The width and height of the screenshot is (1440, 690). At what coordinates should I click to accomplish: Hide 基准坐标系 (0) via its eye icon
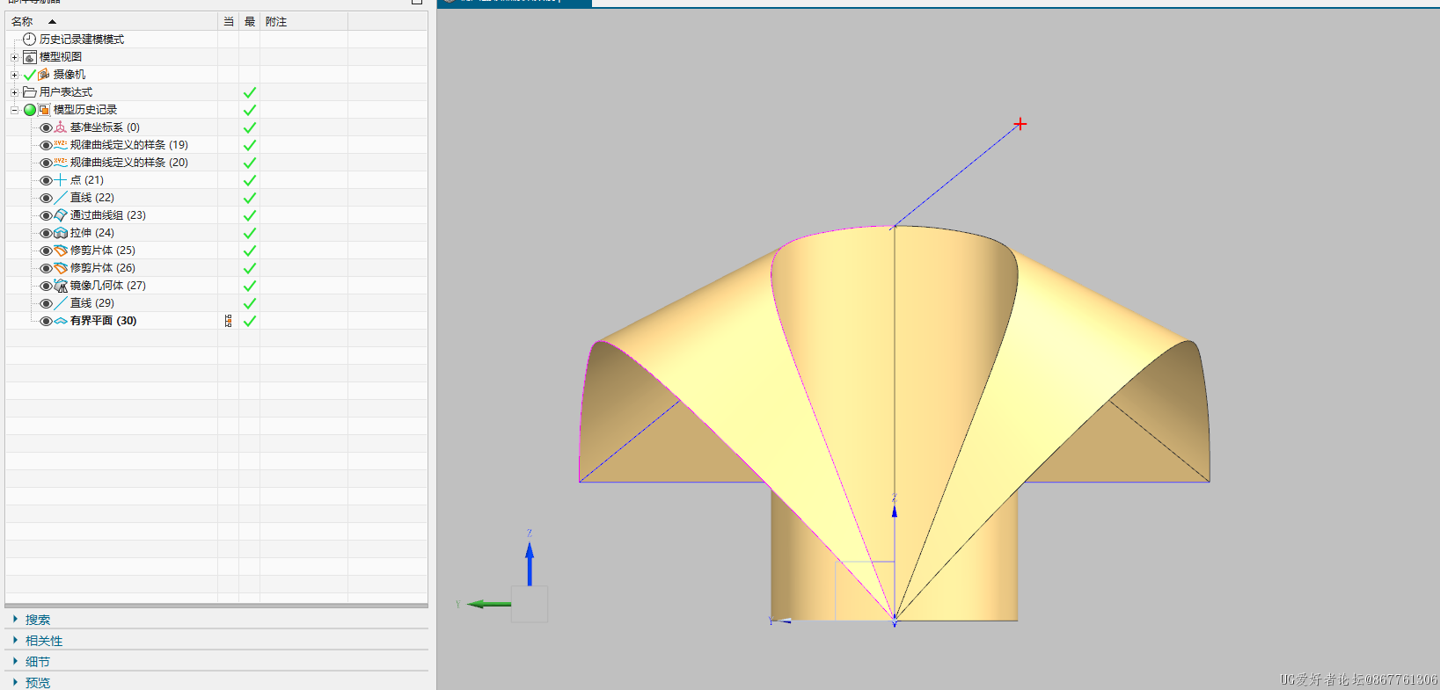pos(46,127)
